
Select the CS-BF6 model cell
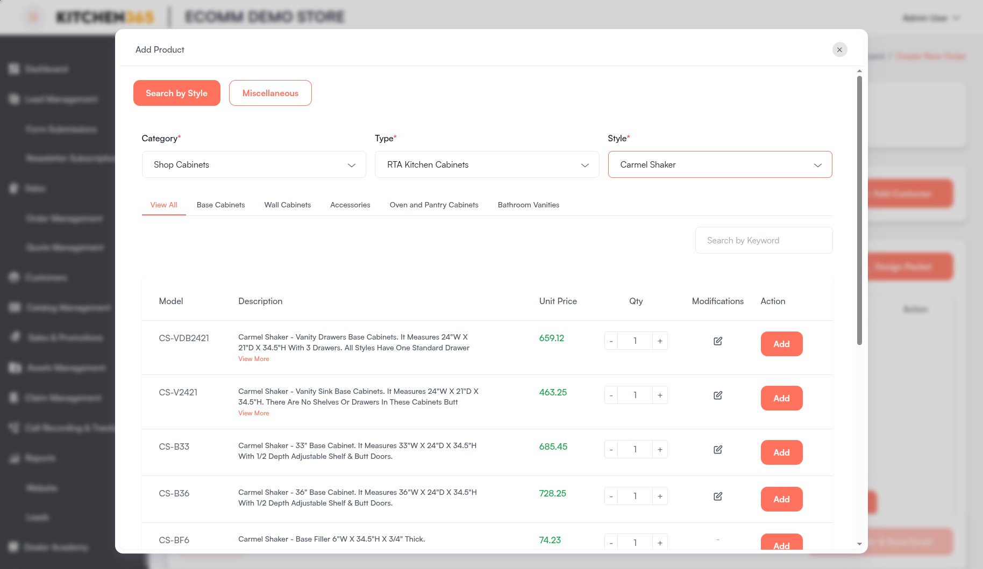point(174,540)
